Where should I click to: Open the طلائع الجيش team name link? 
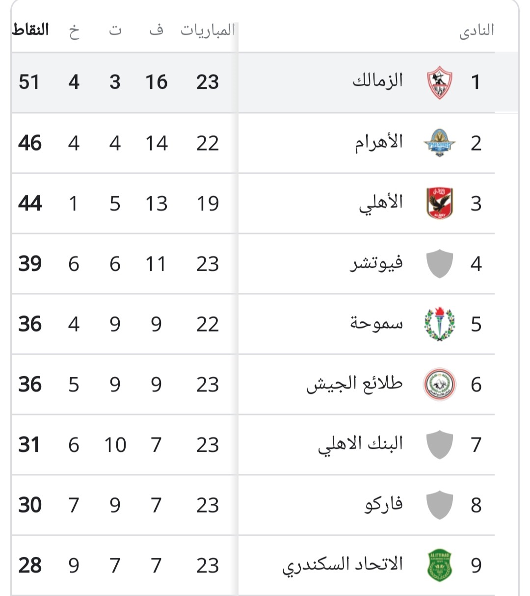[354, 384]
